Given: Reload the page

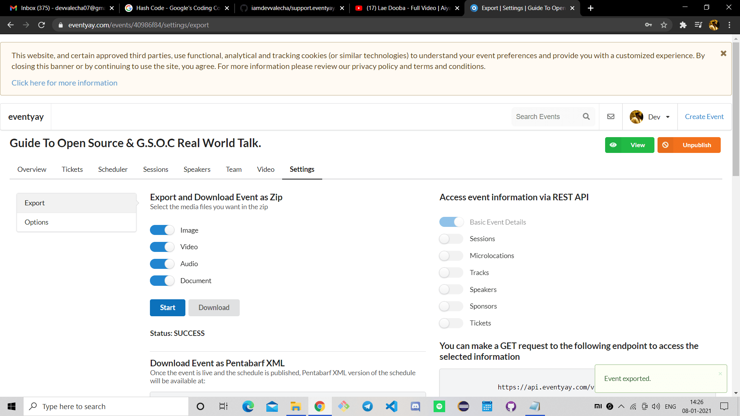Looking at the screenshot, I should (42, 25).
